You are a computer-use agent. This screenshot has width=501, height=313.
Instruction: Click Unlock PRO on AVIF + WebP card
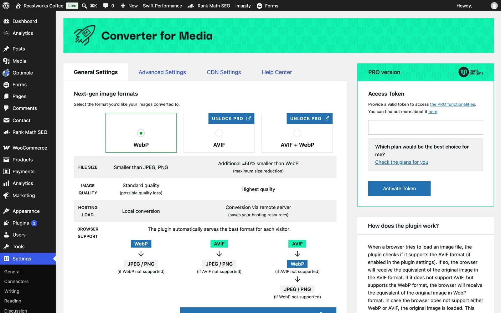coord(310,118)
